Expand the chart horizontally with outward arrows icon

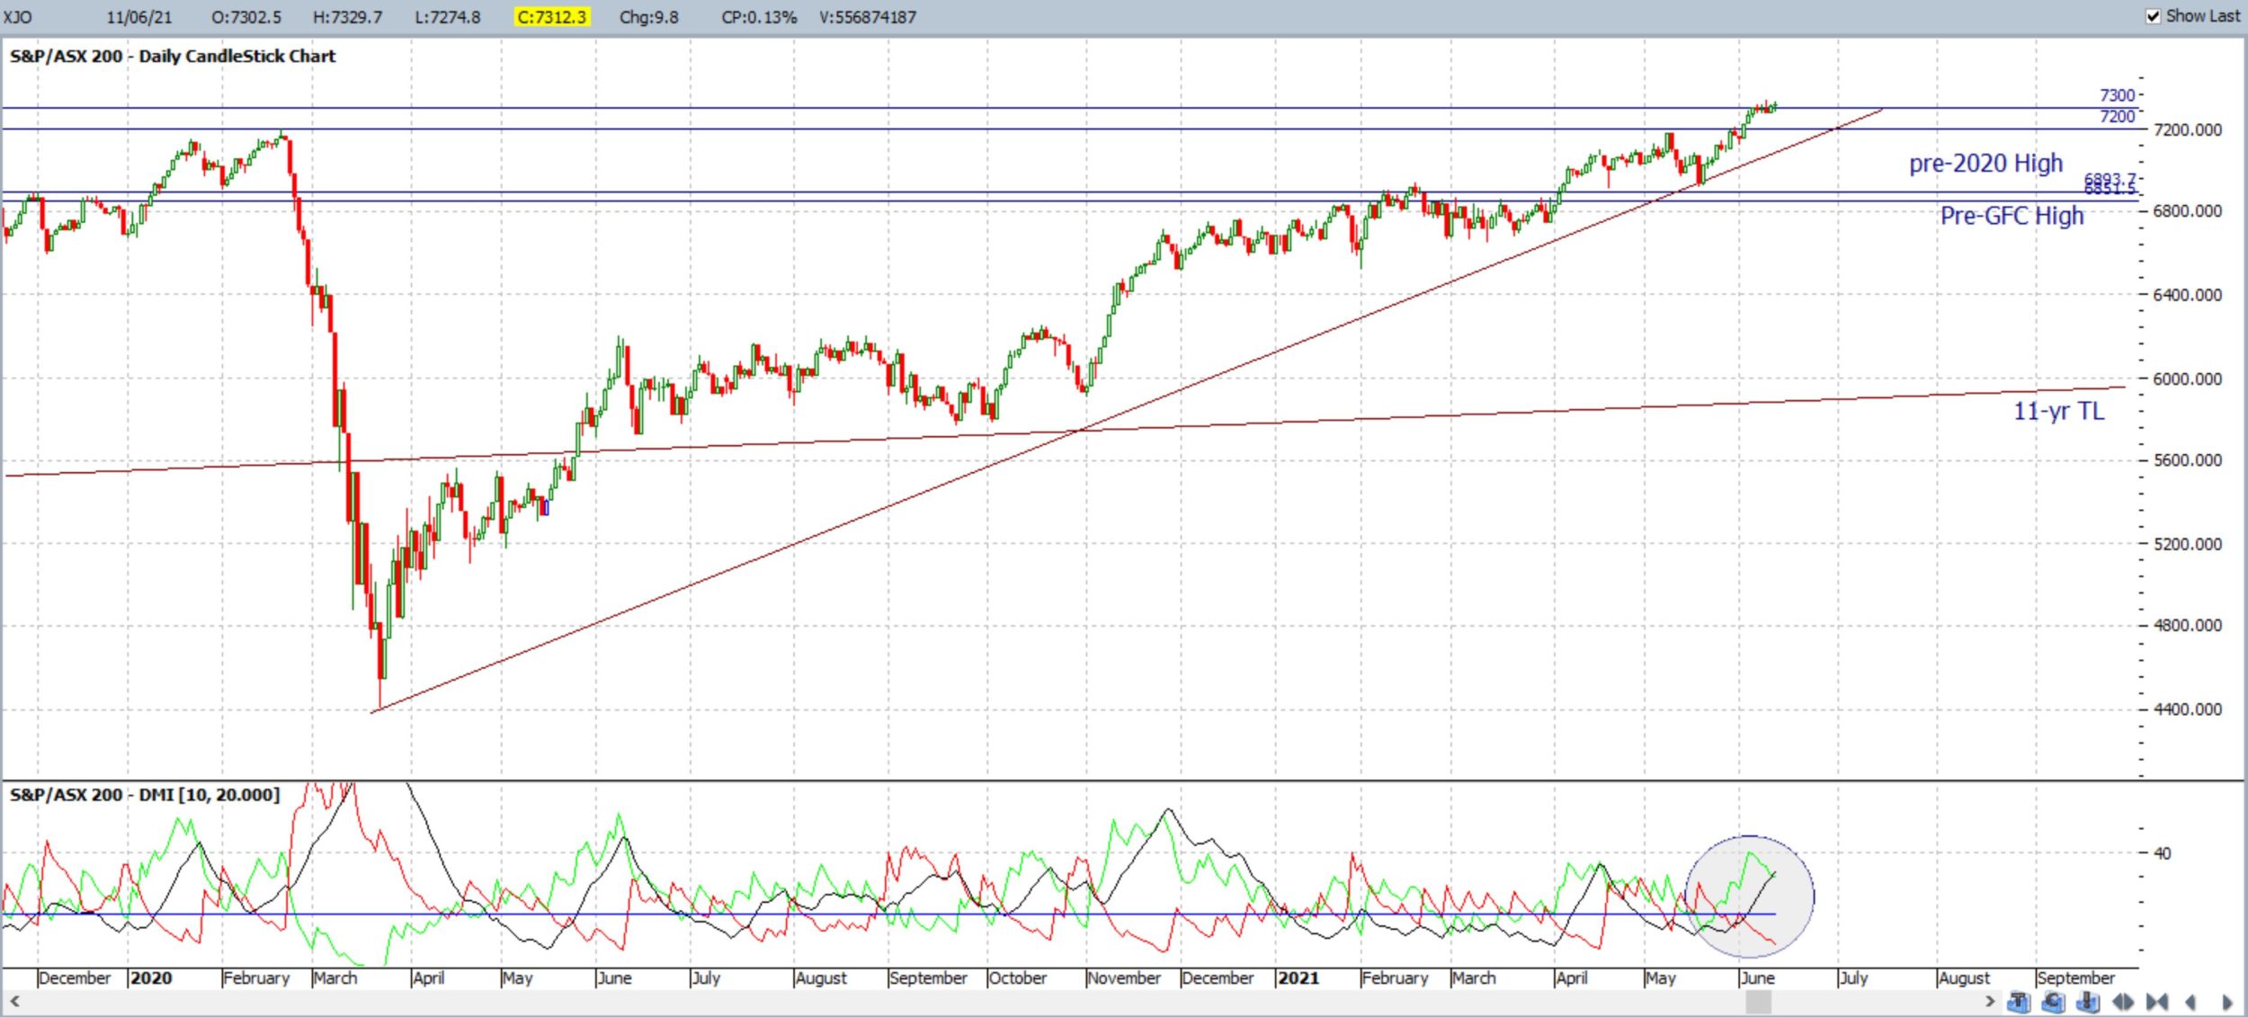click(2123, 1002)
